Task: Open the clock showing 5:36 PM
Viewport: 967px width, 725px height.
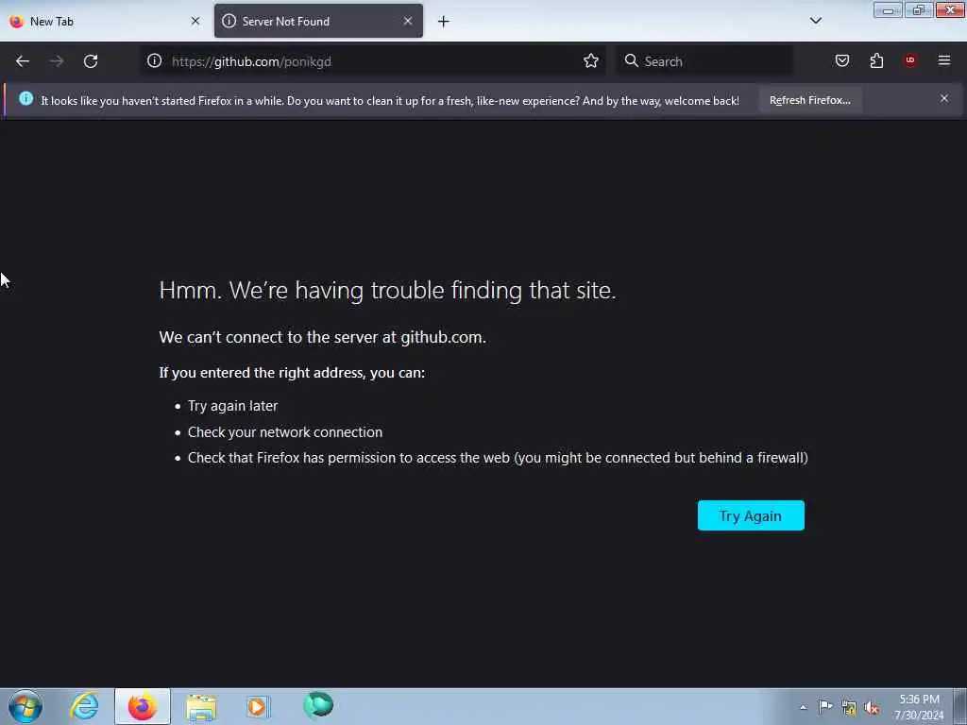Action: point(919,707)
